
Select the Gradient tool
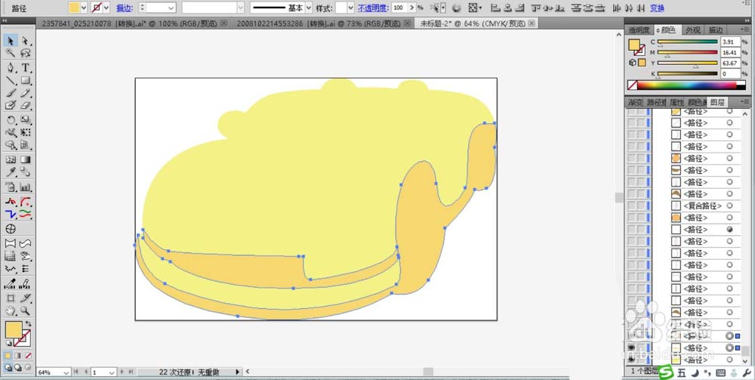(x=26, y=159)
